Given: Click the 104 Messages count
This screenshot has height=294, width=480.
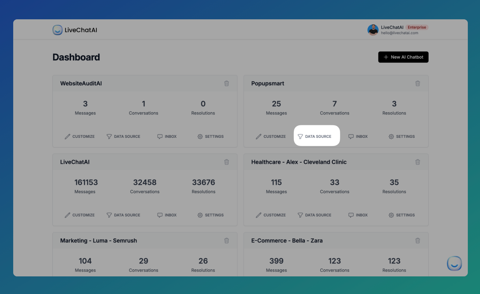Looking at the screenshot, I should 85,261.
